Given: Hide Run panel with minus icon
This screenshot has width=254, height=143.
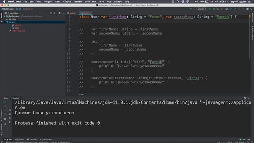Looking at the screenshot, I should 249,98.
